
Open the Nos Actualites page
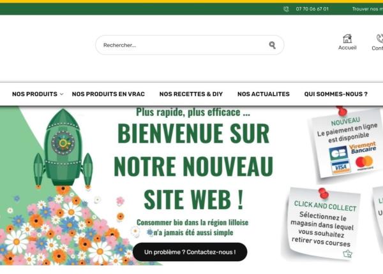[x=263, y=94]
